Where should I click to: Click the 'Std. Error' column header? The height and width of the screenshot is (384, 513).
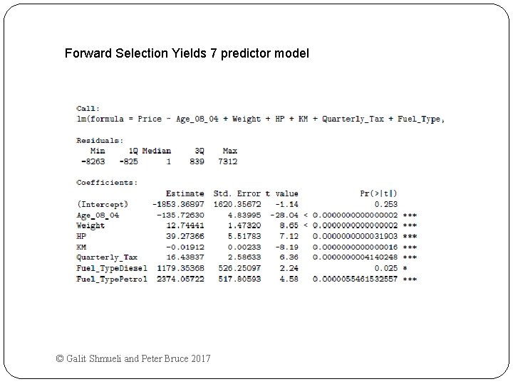(x=237, y=193)
